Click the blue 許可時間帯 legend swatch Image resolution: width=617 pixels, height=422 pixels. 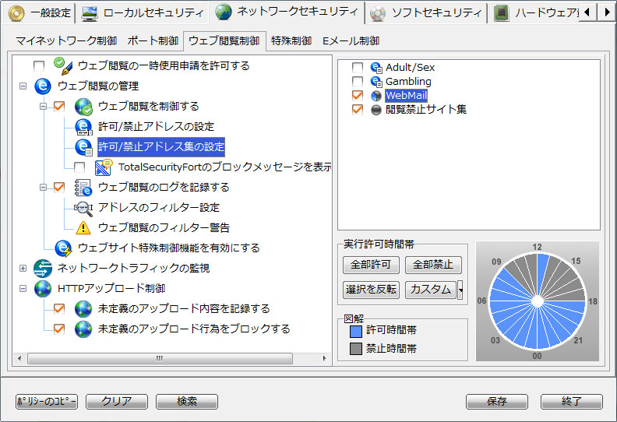pos(356,331)
